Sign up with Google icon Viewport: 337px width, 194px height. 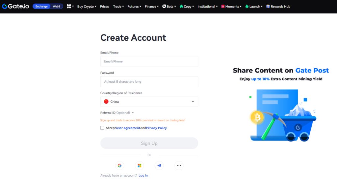point(119,165)
